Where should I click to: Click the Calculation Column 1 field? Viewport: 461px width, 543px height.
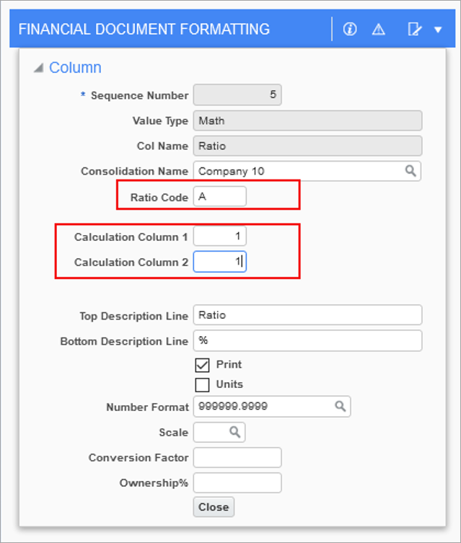(219, 237)
